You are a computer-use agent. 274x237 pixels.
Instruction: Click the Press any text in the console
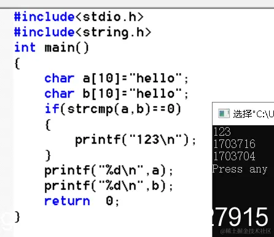[x=240, y=169]
